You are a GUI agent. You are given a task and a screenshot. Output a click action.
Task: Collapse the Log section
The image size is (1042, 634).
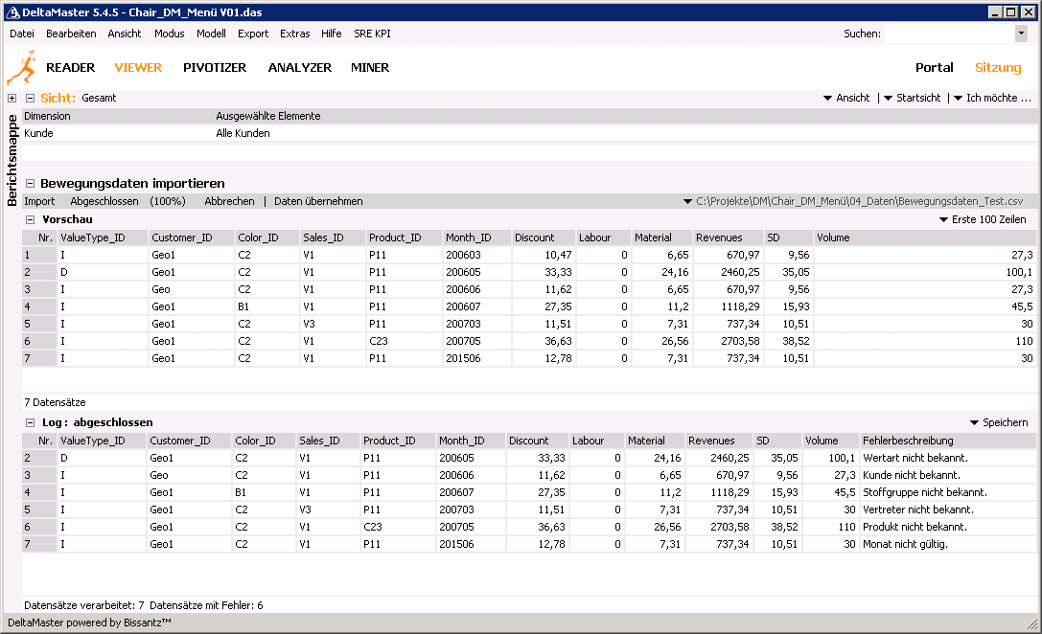[x=31, y=422]
